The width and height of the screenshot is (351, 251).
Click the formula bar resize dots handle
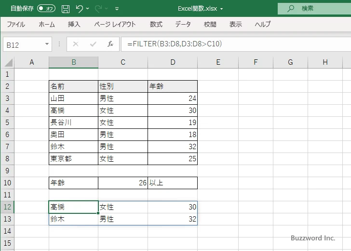(x=59, y=44)
